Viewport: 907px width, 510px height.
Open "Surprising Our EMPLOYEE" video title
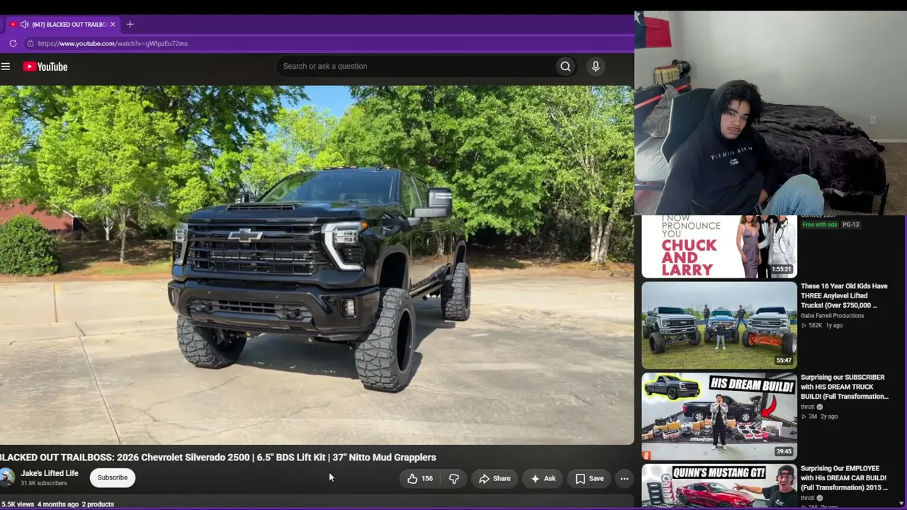844,478
